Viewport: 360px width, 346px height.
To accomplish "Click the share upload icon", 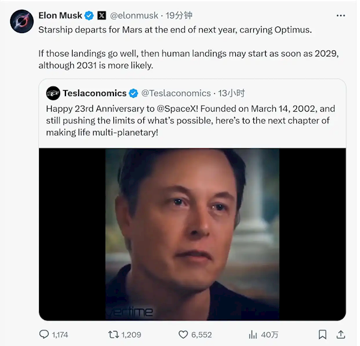I will [340, 334].
